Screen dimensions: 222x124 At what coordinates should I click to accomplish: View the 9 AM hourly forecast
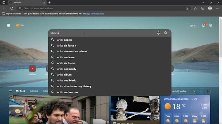(186, 118)
